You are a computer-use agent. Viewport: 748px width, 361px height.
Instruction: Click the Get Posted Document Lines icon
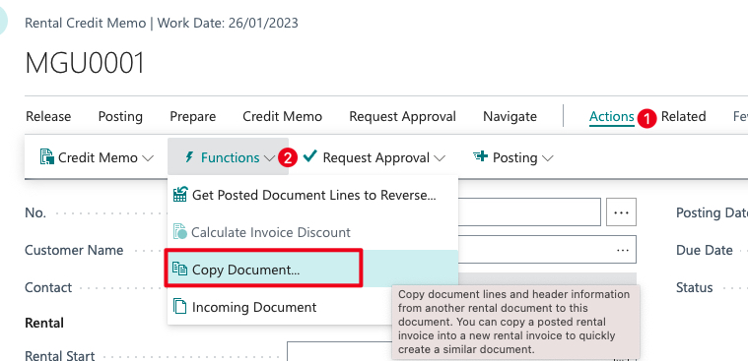click(179, 195)
